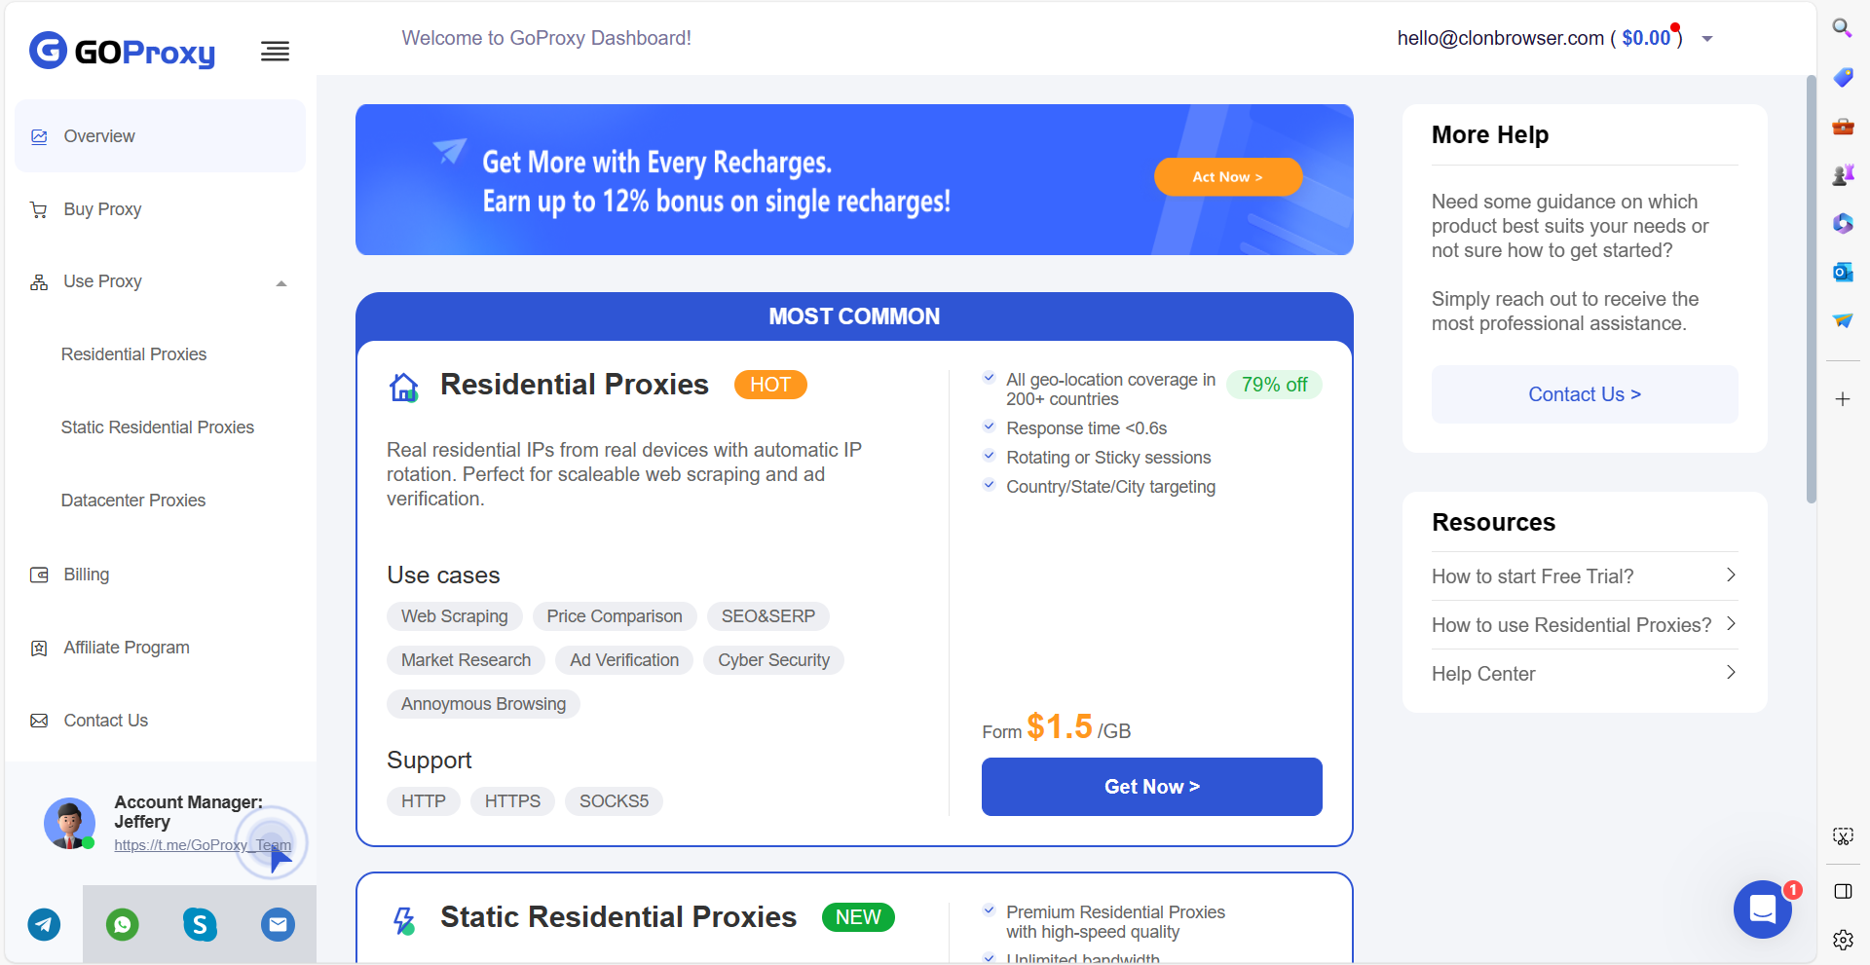This screenshot has height=965, width=1870.
Task: Open Skype contact icon
Action: (x=200, y=924)
